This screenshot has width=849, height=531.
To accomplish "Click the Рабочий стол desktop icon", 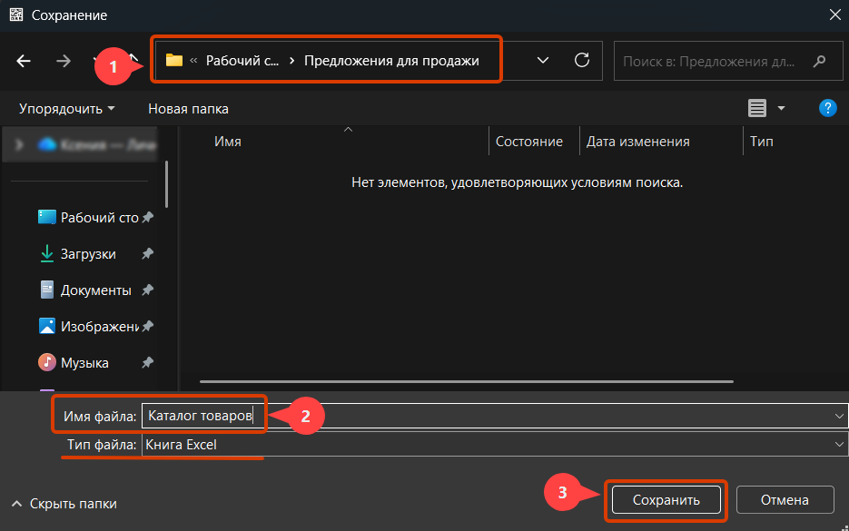I will pos(47,217).
